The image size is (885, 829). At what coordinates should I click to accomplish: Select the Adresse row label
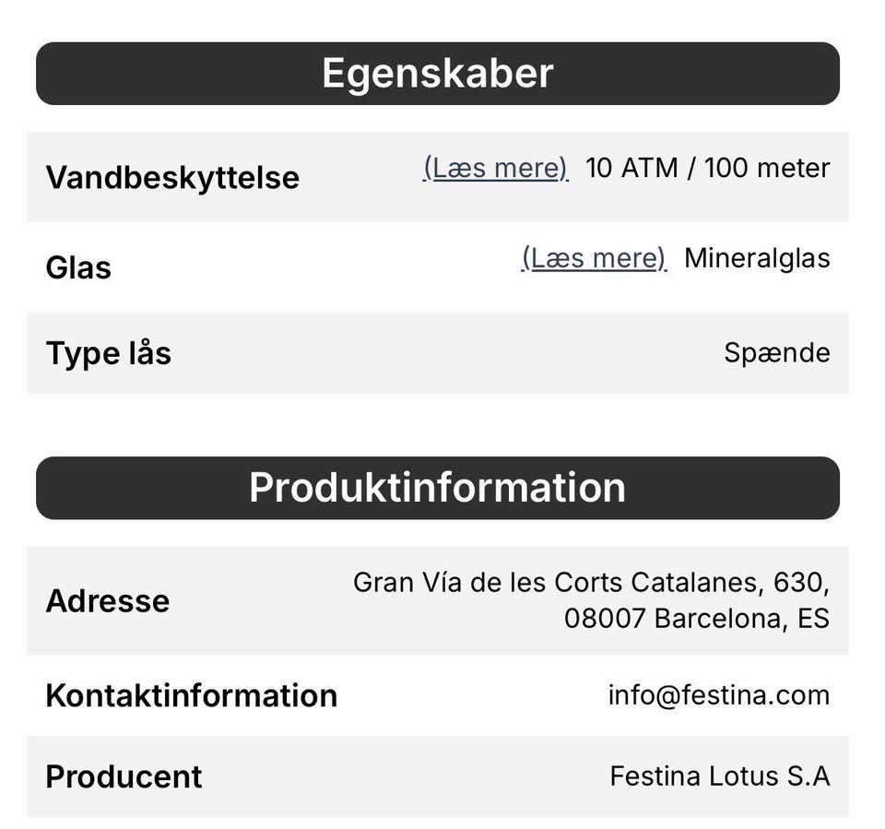pyautogui.click(x=108, y=601)
